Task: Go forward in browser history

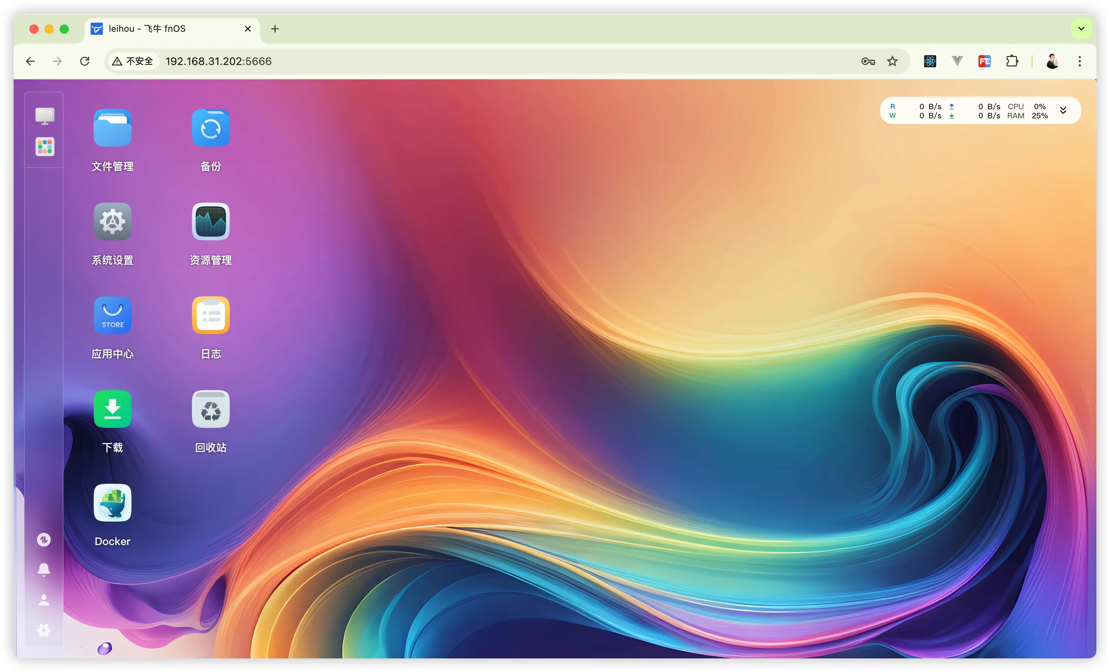Action: pos(57,61)
